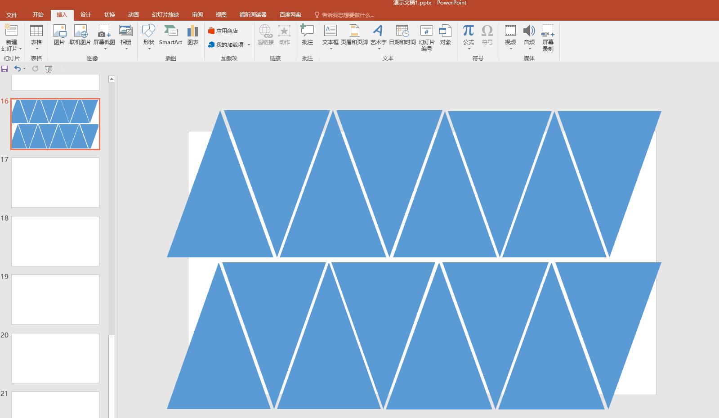
Task: Insert a SmartArt graphic
Action: tap(171, 35)
